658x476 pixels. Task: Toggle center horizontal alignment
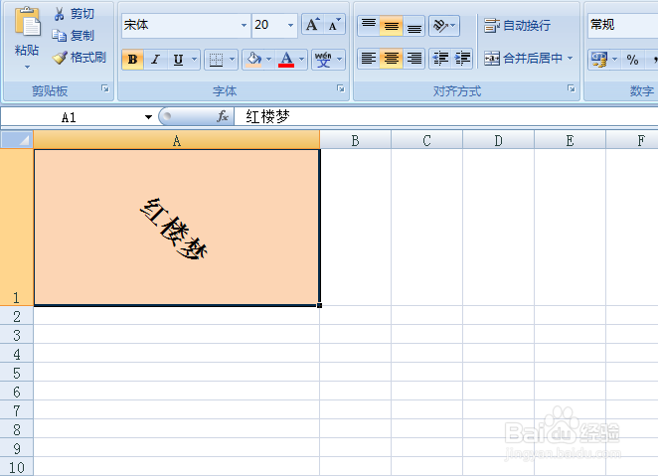(x=391, y=59)
